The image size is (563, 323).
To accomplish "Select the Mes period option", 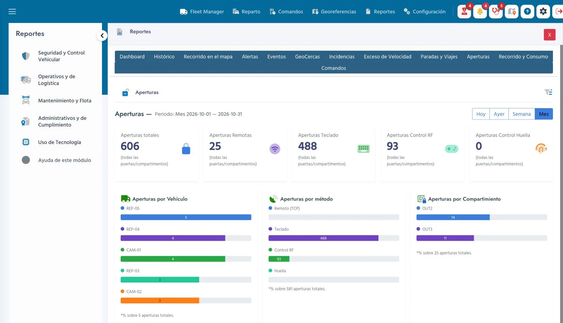I will (x=544, y=114).
